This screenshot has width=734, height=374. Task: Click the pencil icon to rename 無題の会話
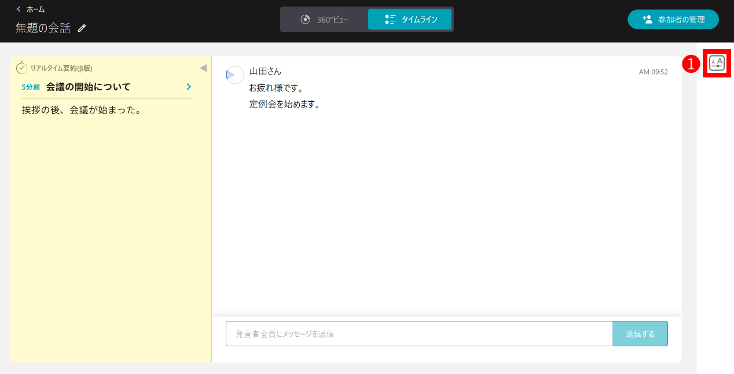click(82, 27)
